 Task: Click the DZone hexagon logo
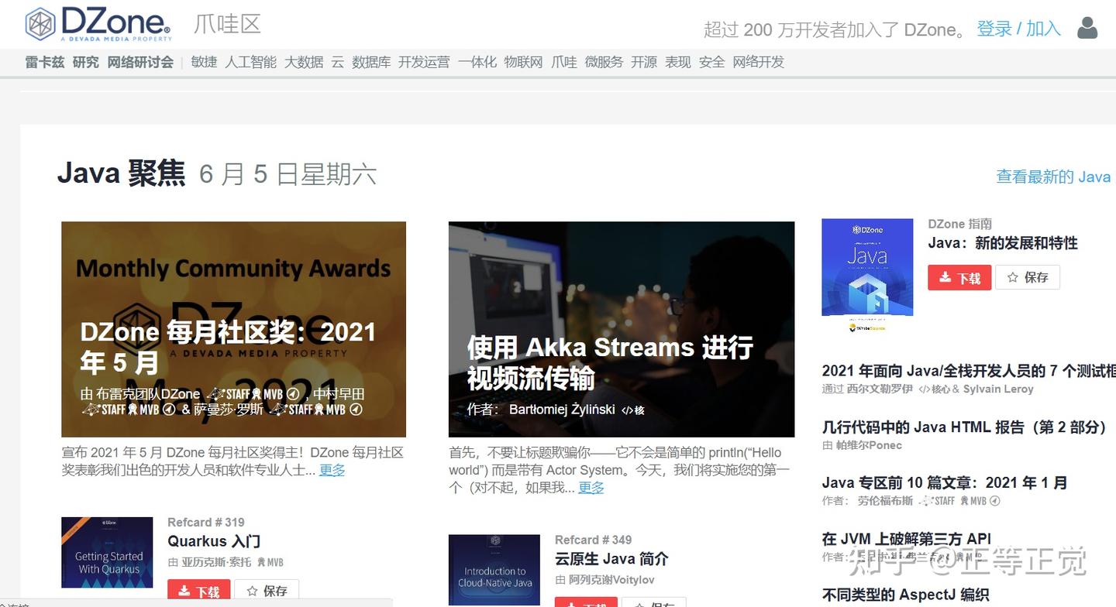[40, 23]
